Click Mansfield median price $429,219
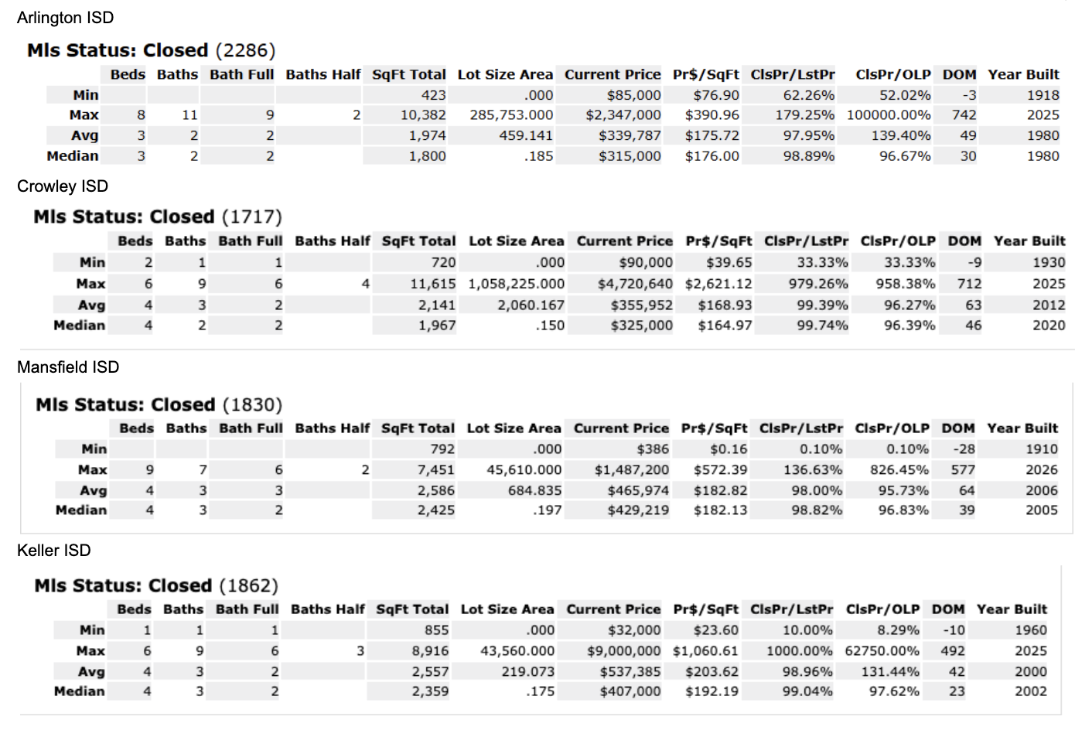Image resolution: width=1075 pixels, height=730 pixels. click(x=638, y=510)
